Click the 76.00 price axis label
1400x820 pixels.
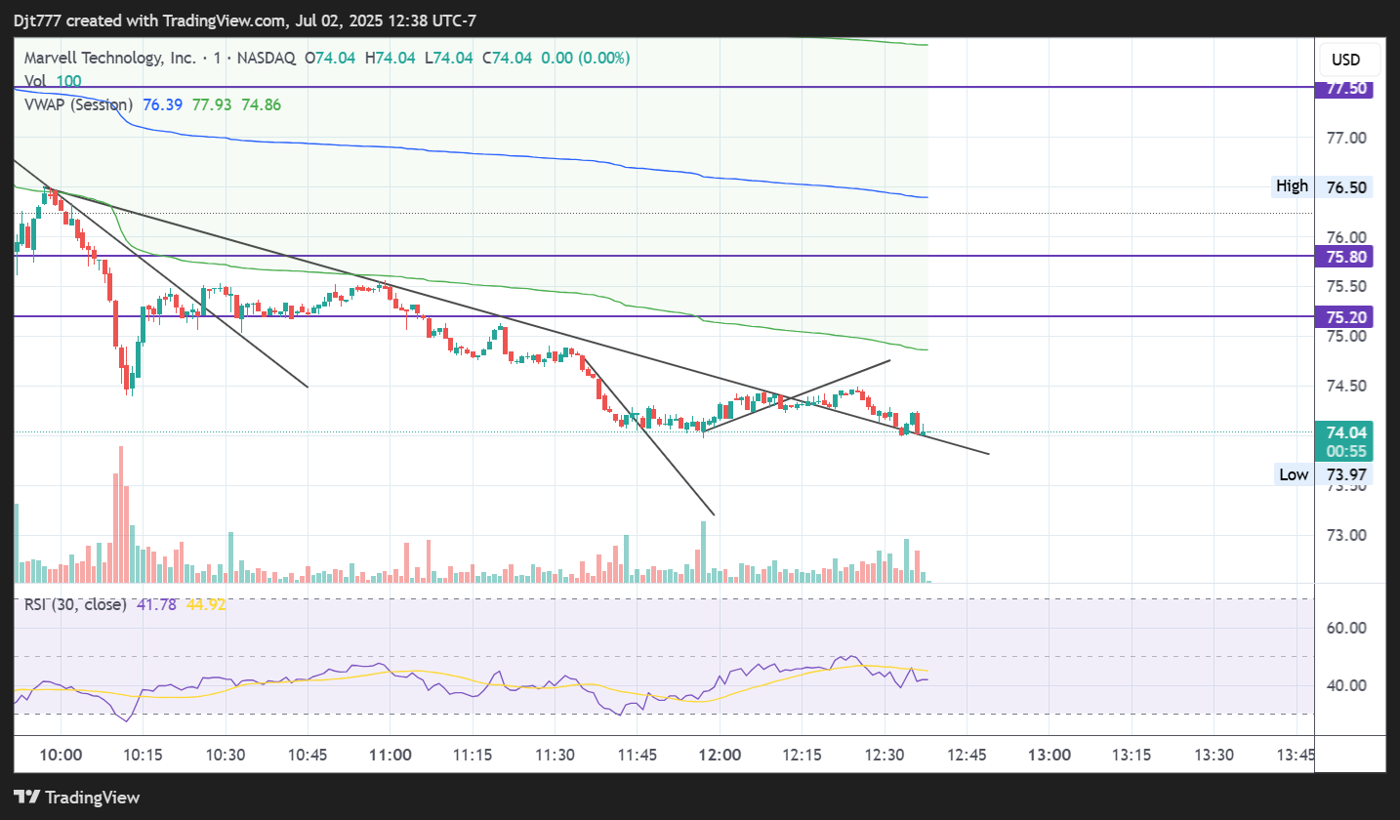(1345, 237)
